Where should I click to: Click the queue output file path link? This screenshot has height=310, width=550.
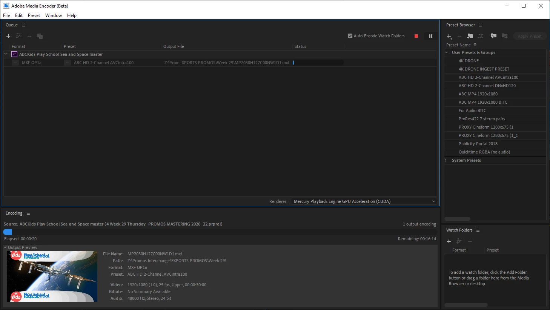point(227,63)
